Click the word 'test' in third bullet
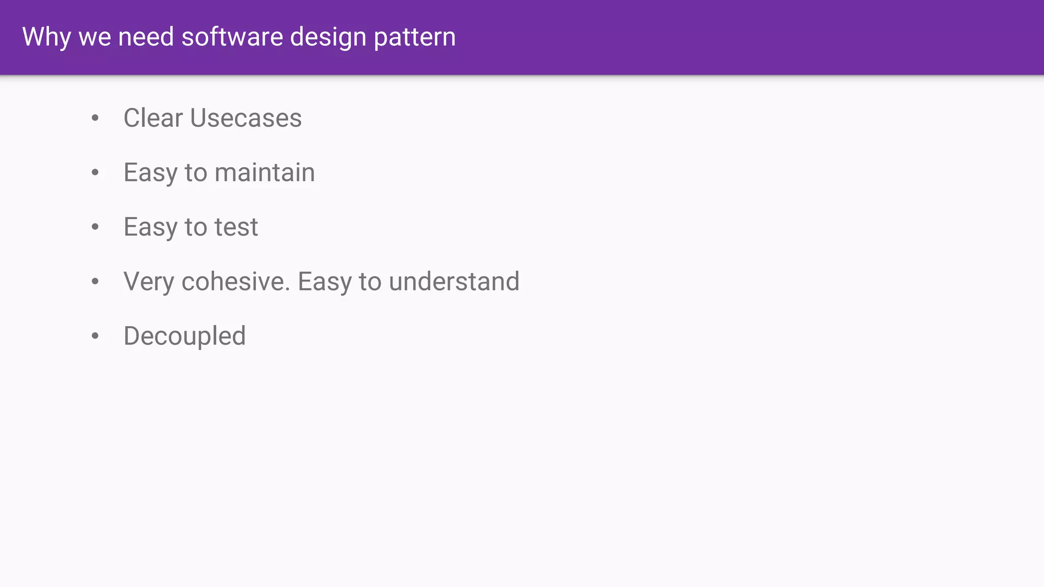Screen dimensions: 1044x587 236,227
